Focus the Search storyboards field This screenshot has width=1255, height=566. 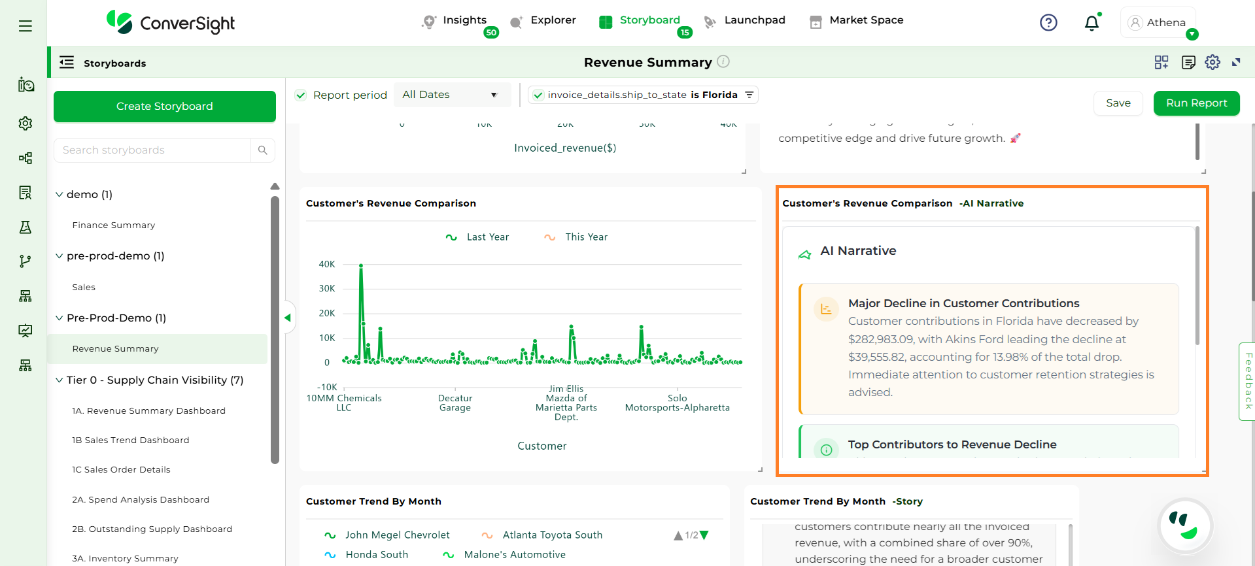point(153,150)
